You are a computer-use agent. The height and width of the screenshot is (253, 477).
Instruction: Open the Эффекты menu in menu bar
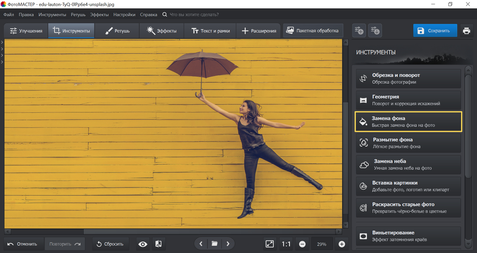(x=99, y=15)
